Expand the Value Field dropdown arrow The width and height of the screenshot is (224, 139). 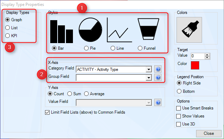coord(149,103)
